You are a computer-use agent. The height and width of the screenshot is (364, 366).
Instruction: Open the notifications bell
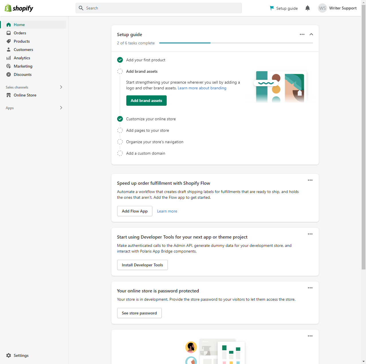coord(308,8)
